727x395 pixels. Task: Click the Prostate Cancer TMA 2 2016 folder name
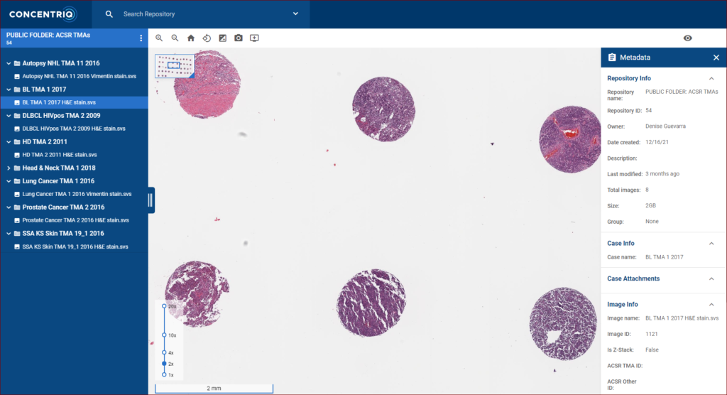(63, 207)
